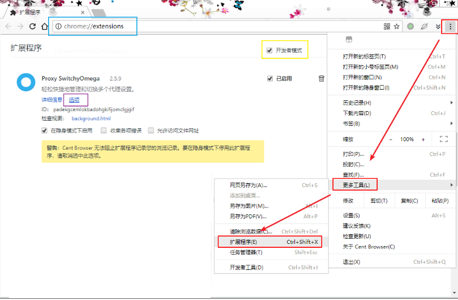This screenshot has height=300, width=458.
Task: Toggle the developer mode checkbox
Action: [269, 50]
